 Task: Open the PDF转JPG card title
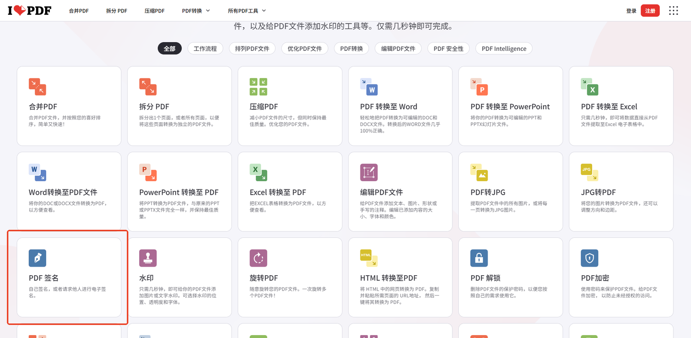coord(488,192)
